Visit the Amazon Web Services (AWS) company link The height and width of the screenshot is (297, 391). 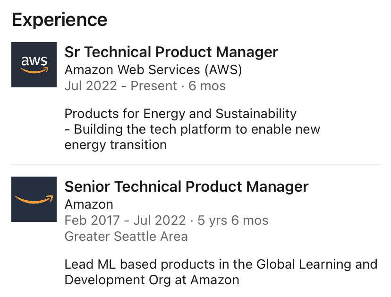click(153, 69)
